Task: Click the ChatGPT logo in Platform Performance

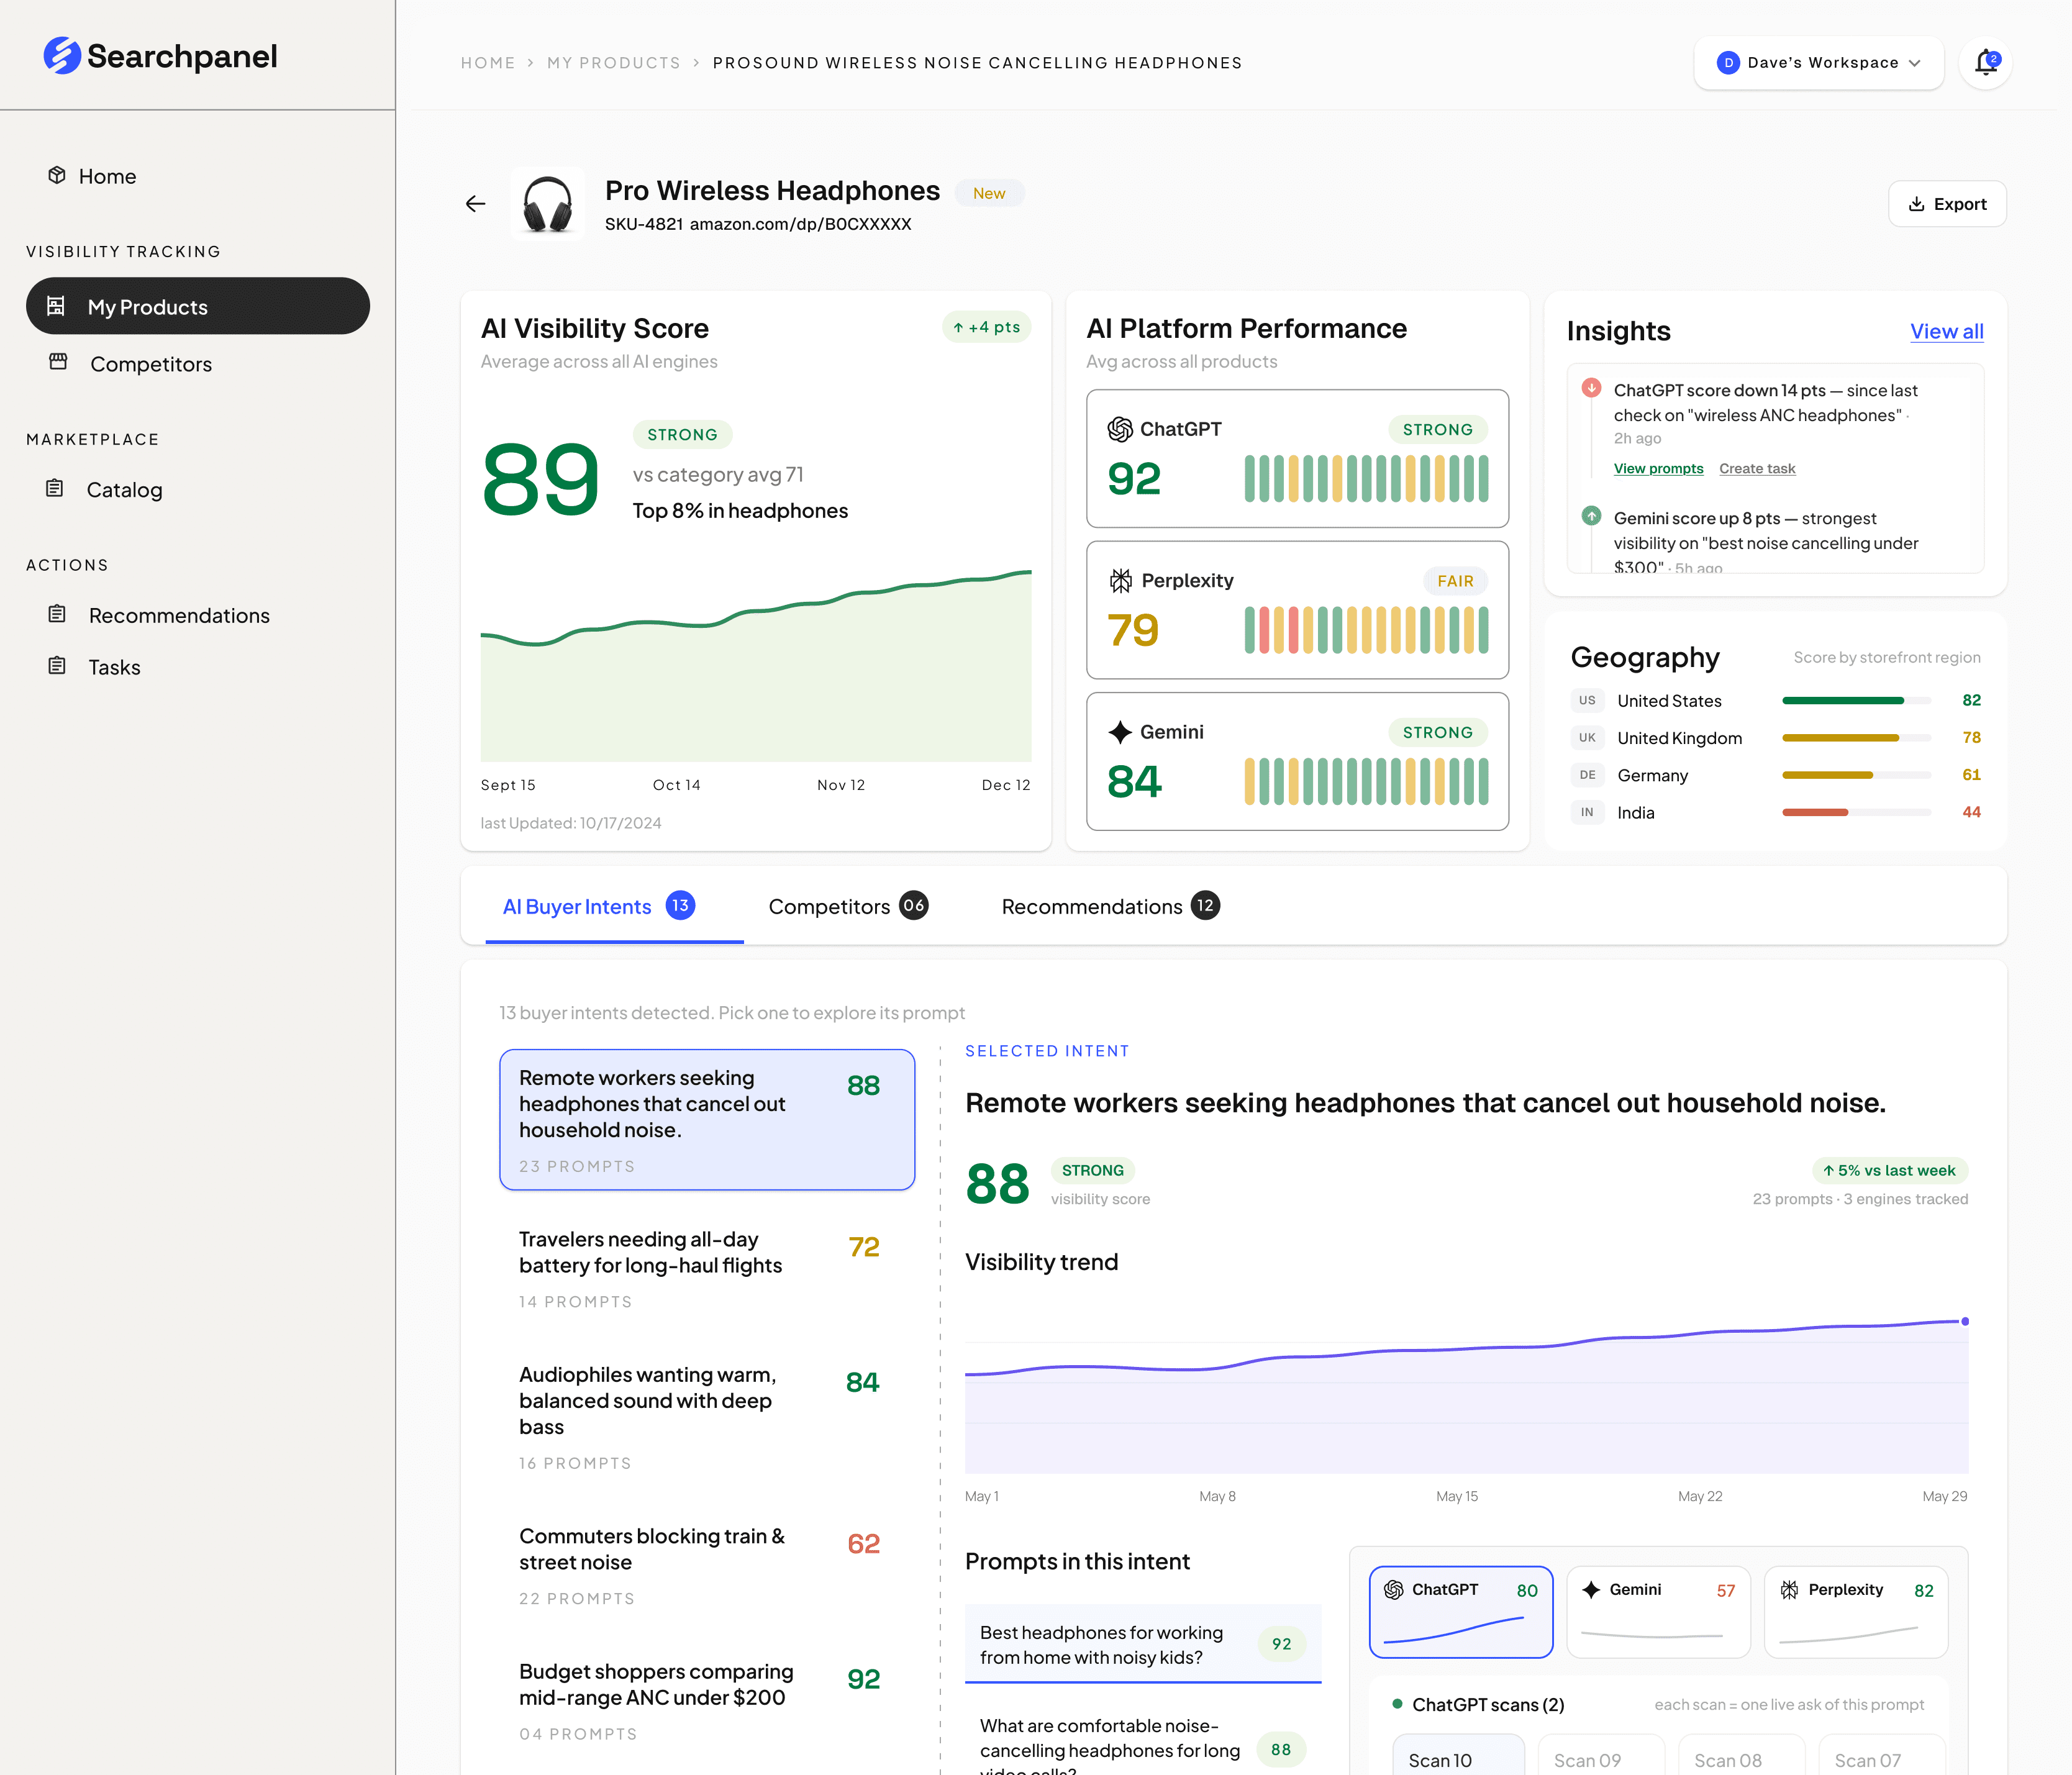Action: 1120,429
